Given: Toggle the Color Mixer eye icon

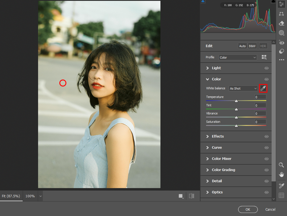Looking at the screenshot, I should (266, 159).
